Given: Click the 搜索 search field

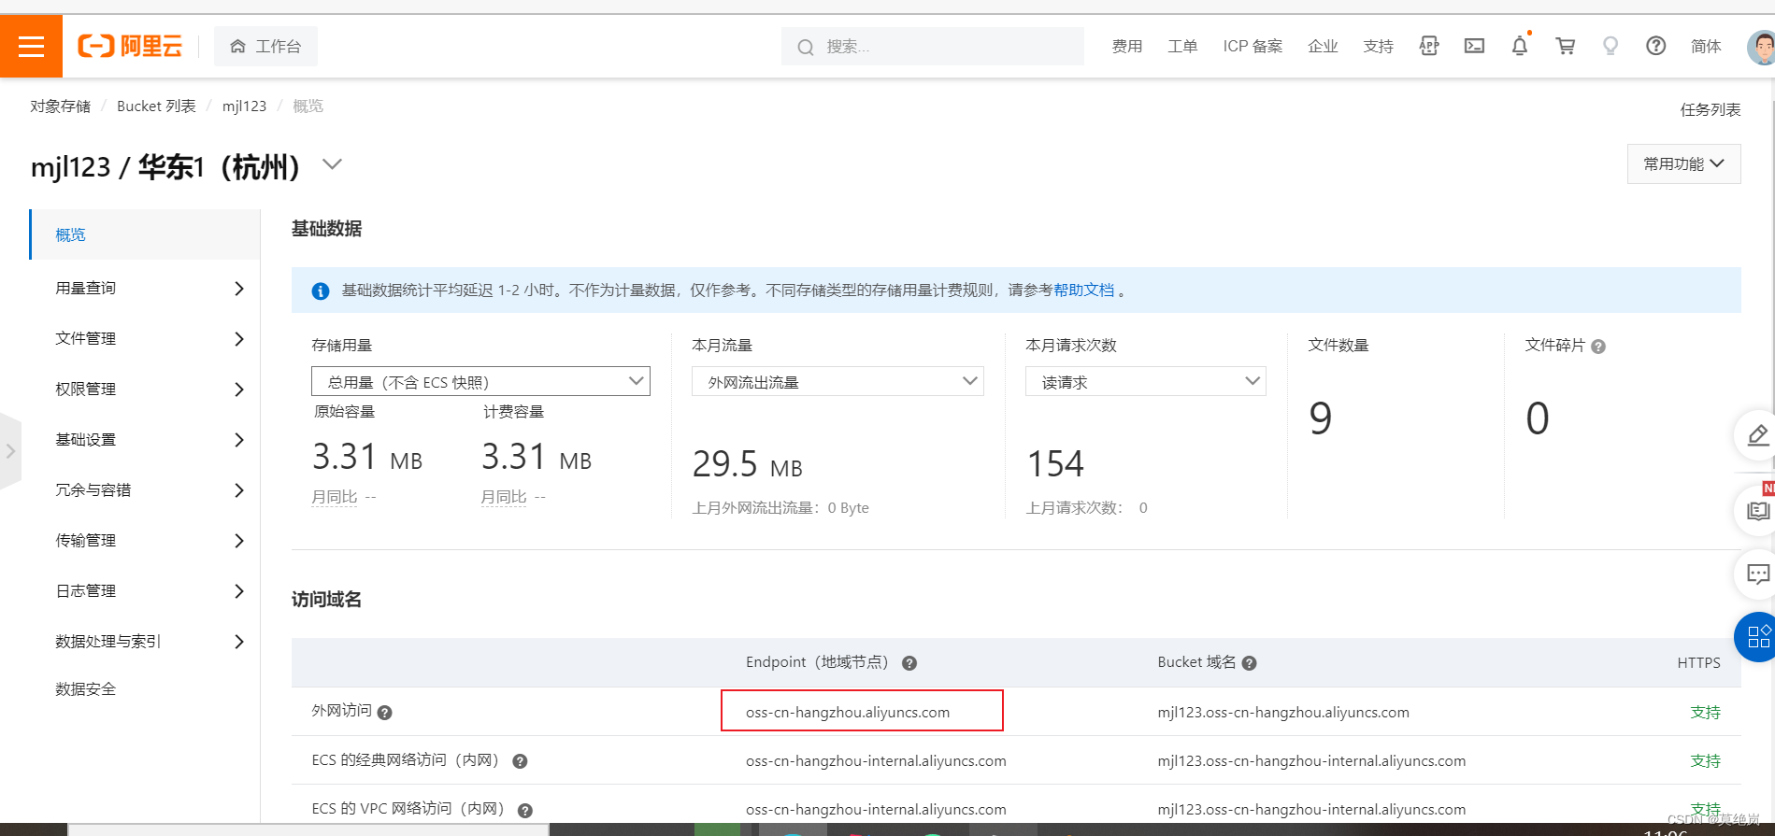Looking at the screenshot, I should tap(933, 47).
